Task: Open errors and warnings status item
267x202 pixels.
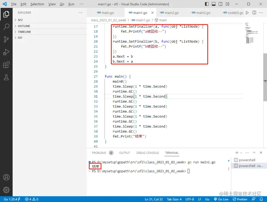Action: (32, 199)
